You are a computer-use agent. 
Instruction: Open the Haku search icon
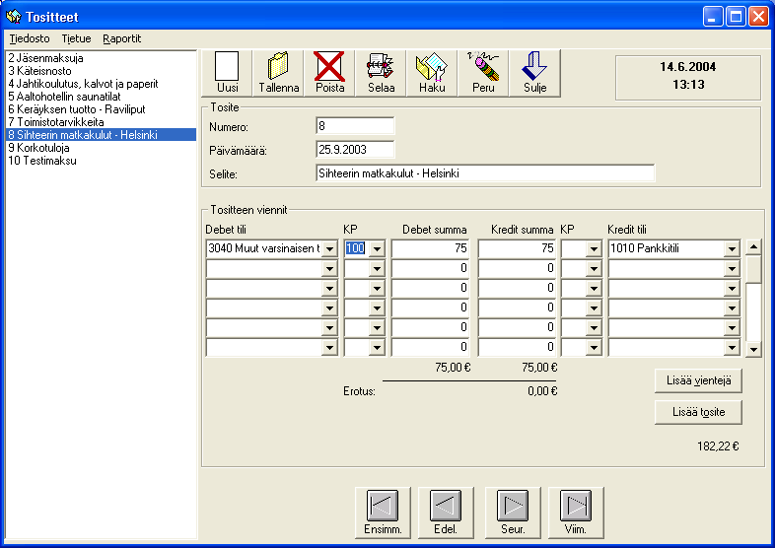click(432, 73)
